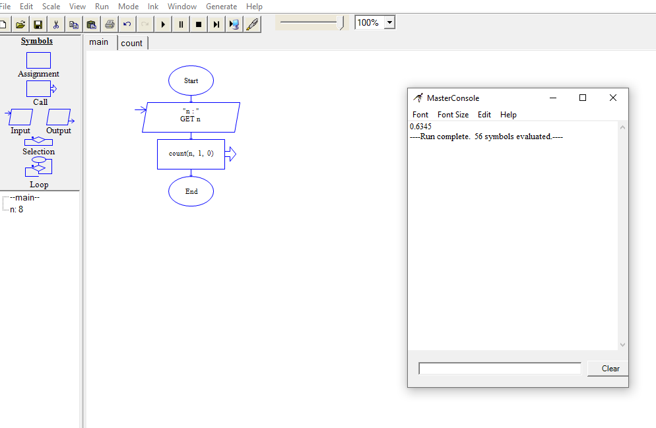Click the single-step execution toolbar icon
The image size is (656, 428).
point(216,24)
